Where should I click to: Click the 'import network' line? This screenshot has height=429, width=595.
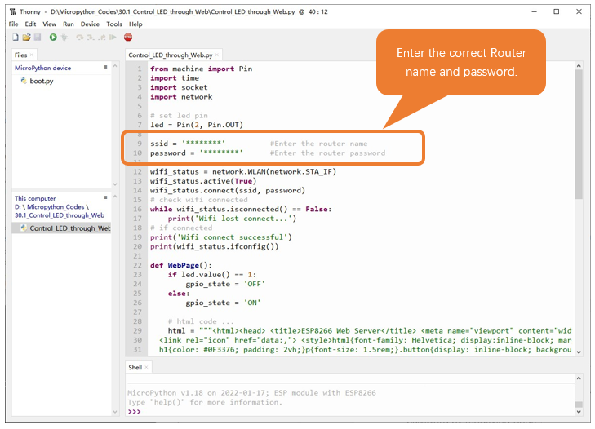(181, 97)
